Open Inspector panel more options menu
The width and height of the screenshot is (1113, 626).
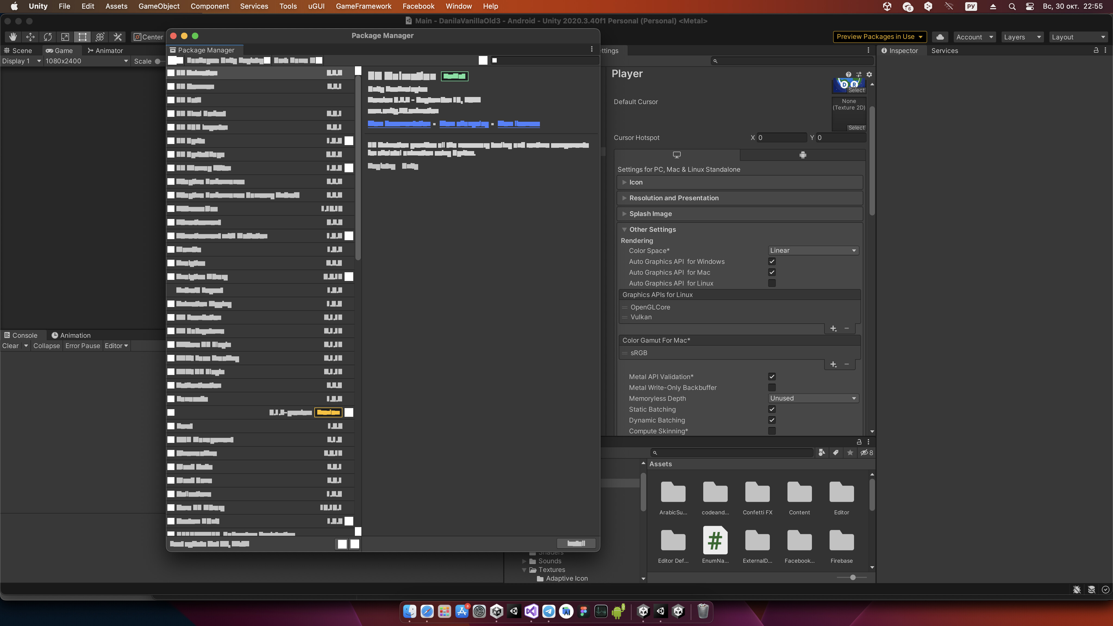1106,51
